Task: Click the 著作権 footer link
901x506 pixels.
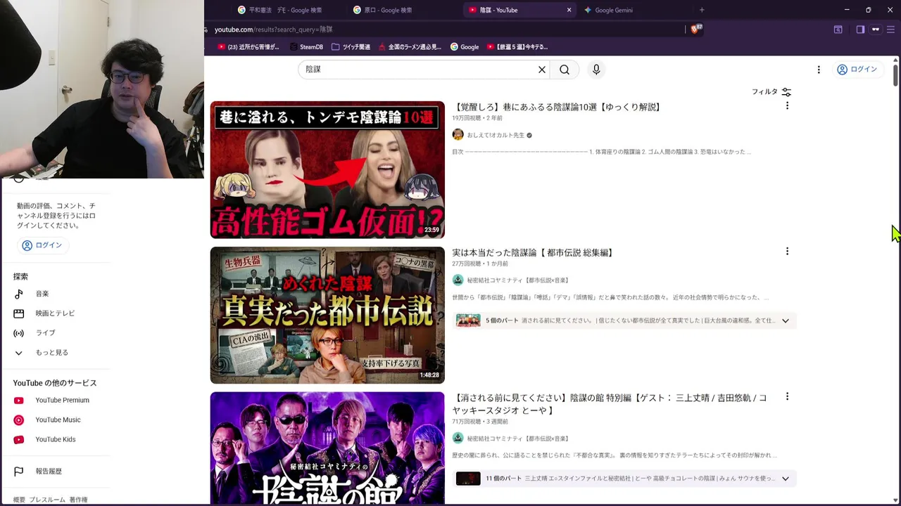Action: point(78,500)
